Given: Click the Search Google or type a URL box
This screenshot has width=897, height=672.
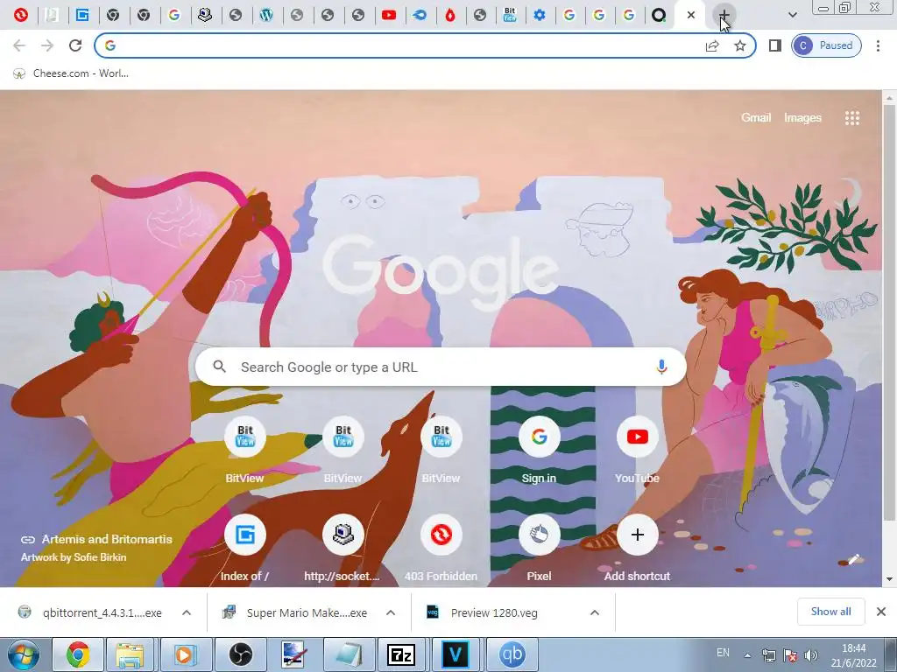Looking at the screenshot, I should [x=441, y=367].
